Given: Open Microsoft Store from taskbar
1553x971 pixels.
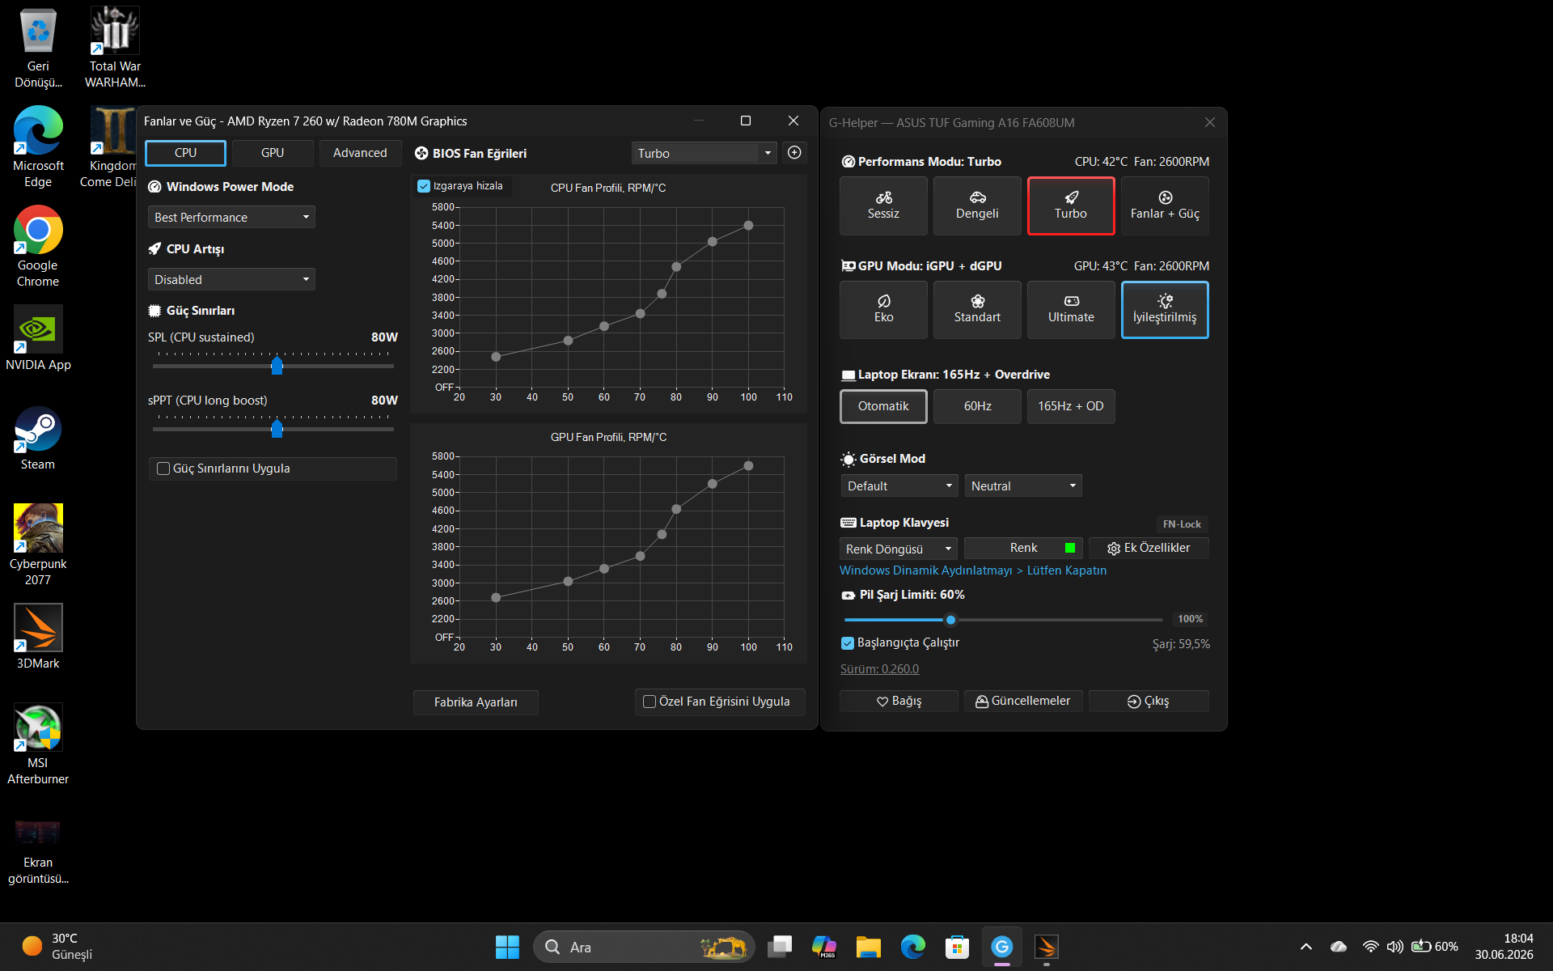Looking at the screenshot, I should (x=958, y=947).
